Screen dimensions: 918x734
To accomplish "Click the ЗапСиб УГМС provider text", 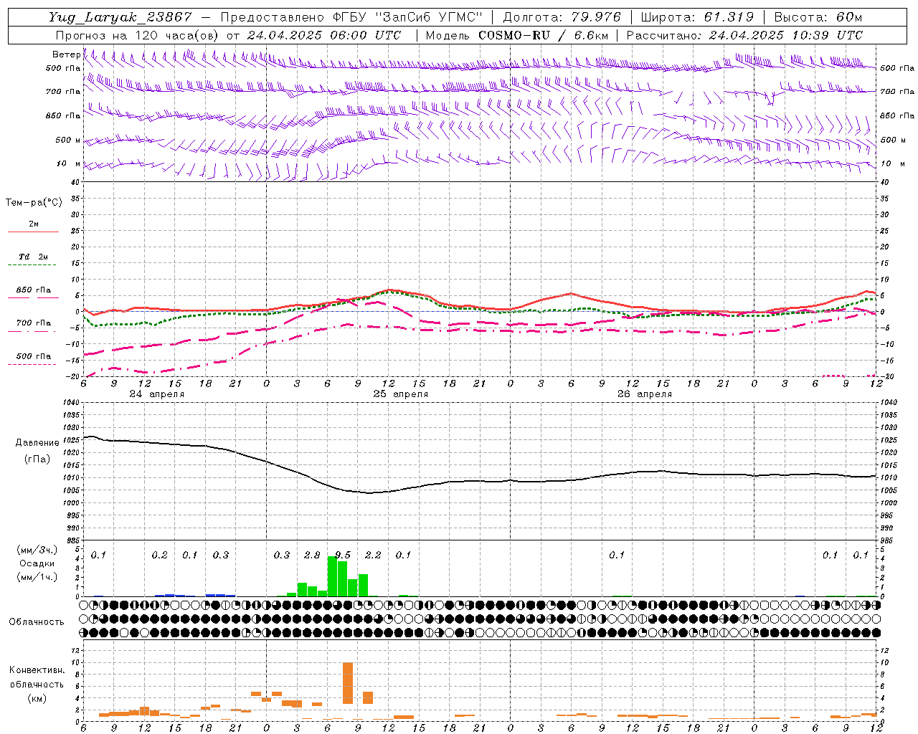I will pos(427,17).
